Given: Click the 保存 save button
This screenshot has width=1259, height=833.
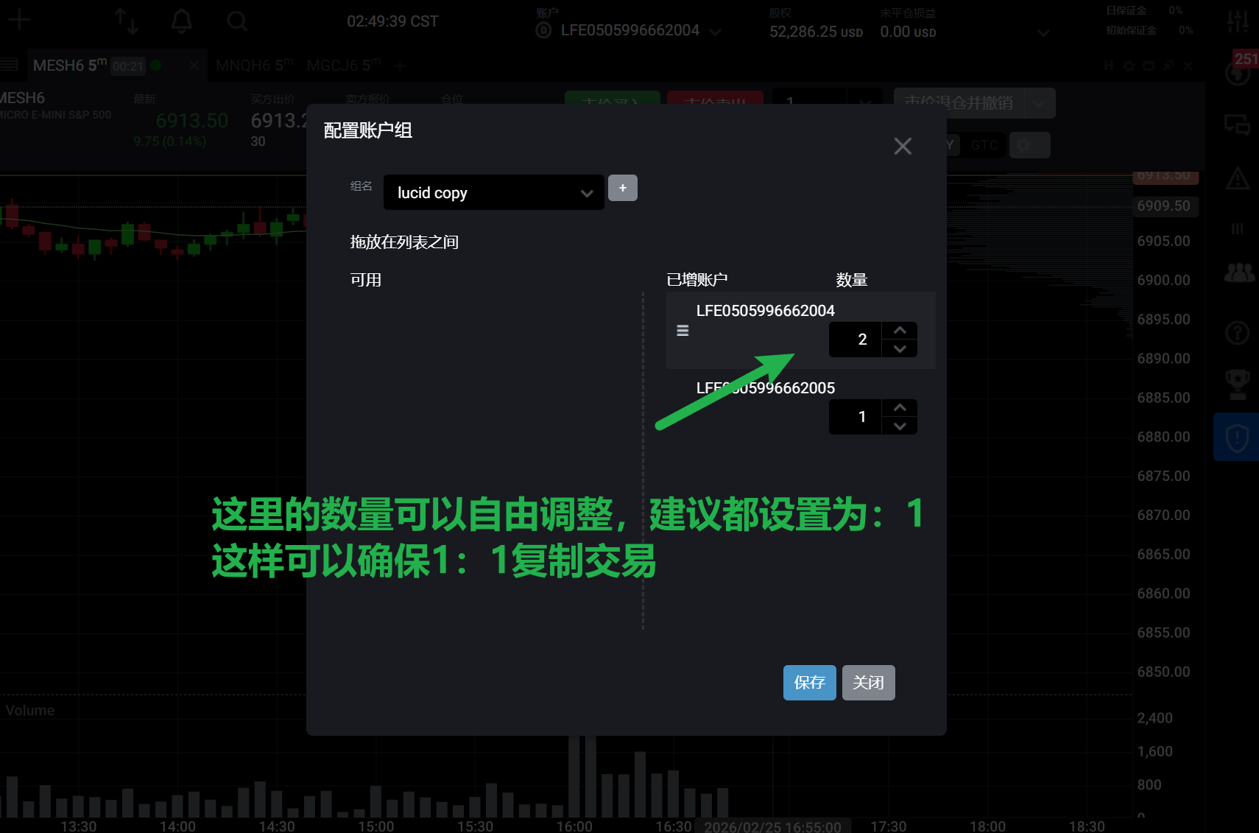Looking at the screenshot, I should [x=809, y=683].
